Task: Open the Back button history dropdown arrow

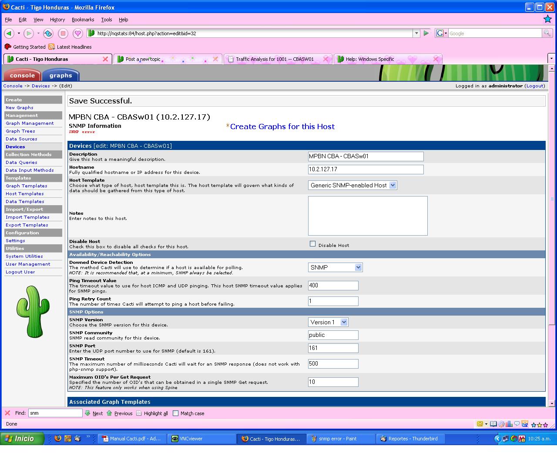Action: [19, 33]
